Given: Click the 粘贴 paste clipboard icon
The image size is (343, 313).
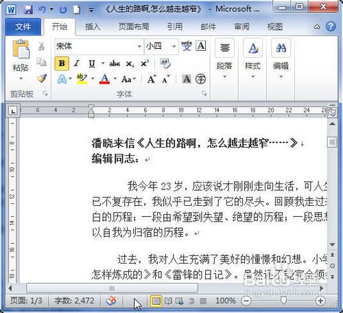Looking at the screenshot, I should [x=21, y=49].
